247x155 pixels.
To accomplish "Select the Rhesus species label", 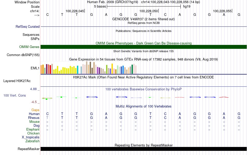I will point(34,118).
